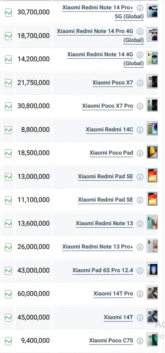Click the Xiaomi 14T Pro product thumbnail
Image resolution: width=165 pixels, height=353 pixels.
coord(152,293)
